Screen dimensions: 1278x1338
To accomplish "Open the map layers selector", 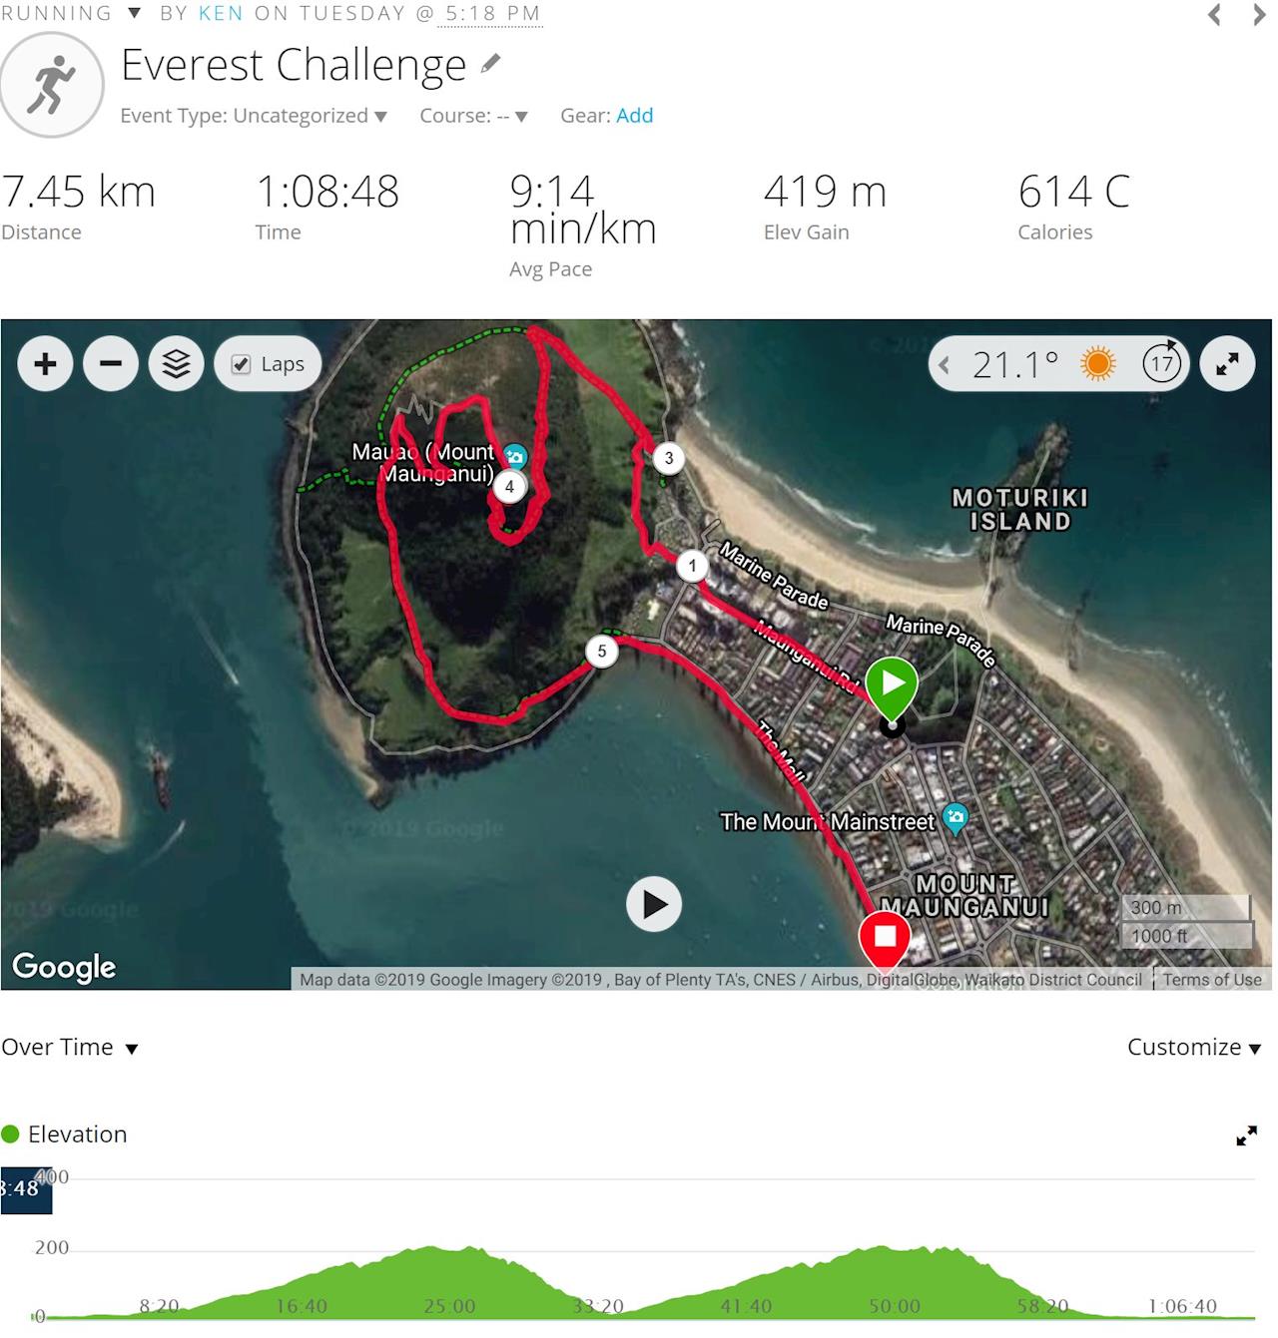I will (177, 364).
